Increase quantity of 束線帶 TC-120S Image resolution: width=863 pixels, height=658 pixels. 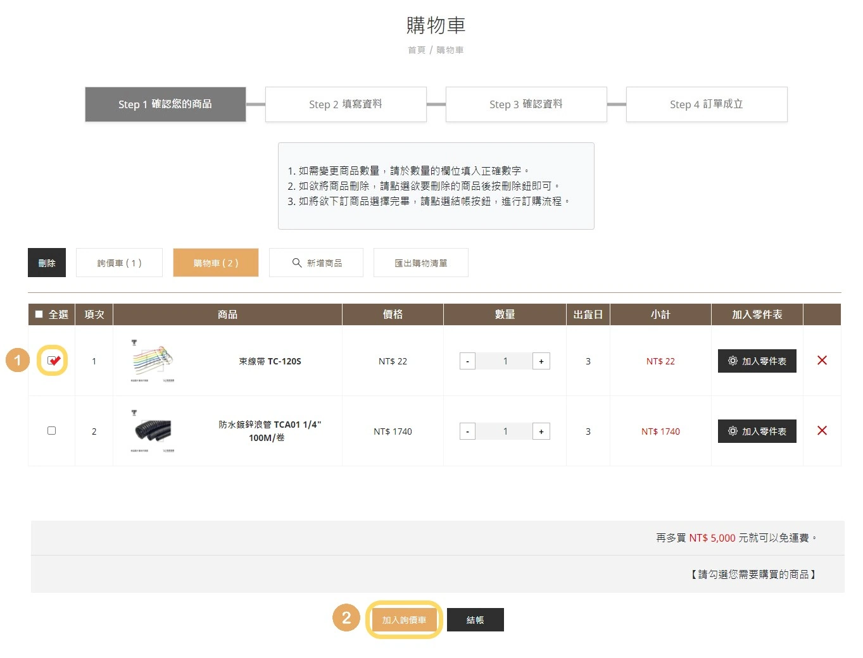click(x=541, y=361)
